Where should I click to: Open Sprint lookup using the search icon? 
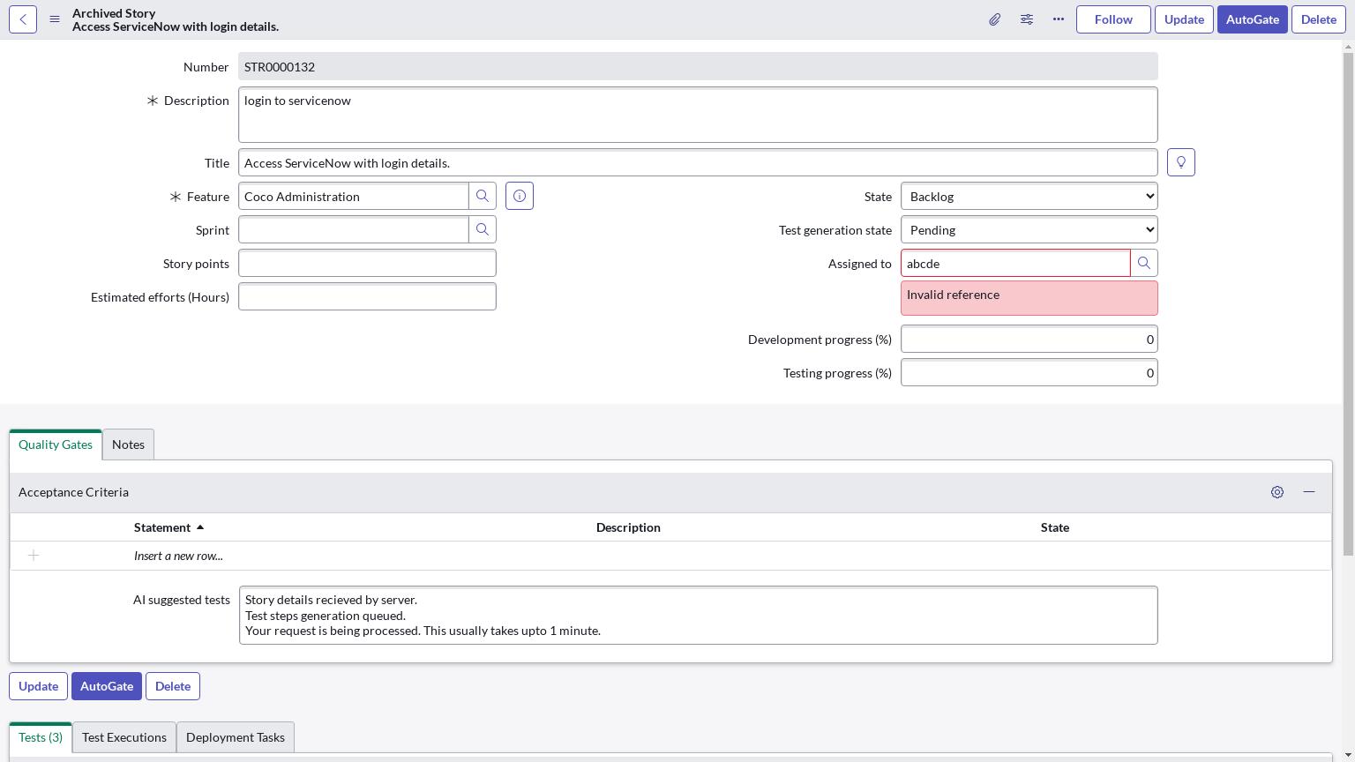[x=483, y=229]
